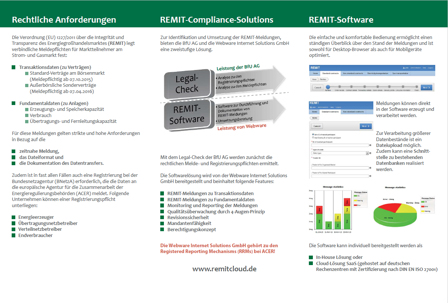Click the Delivery profile wizard step dot
The height and width of the screenshot is (303, 448).
(x=389, y=87)
